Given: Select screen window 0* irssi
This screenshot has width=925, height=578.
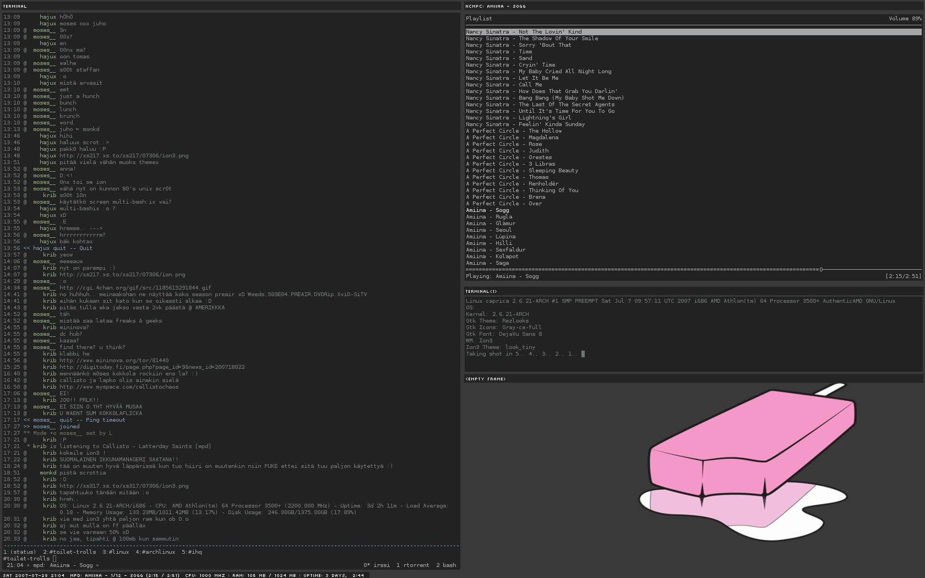Looking at the screenshot, I should [x=377, y=565].
